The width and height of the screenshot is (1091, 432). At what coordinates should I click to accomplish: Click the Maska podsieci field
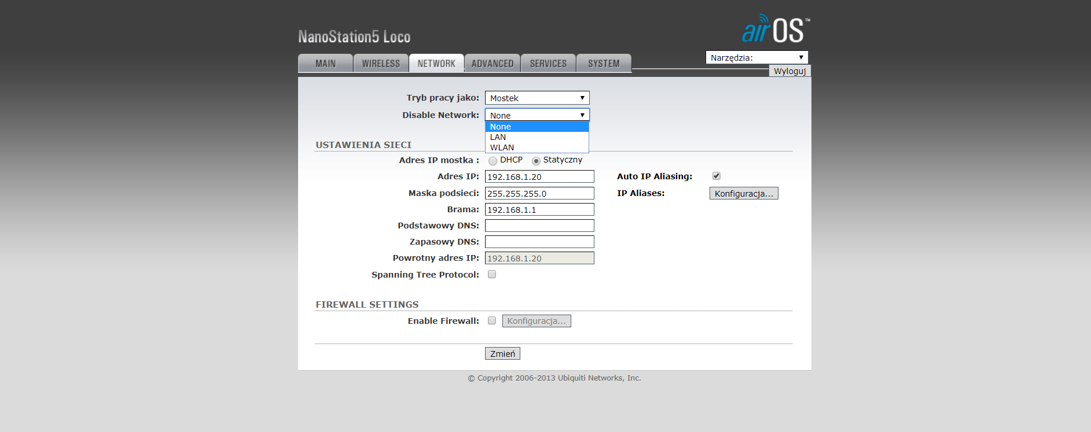point(539,193)
